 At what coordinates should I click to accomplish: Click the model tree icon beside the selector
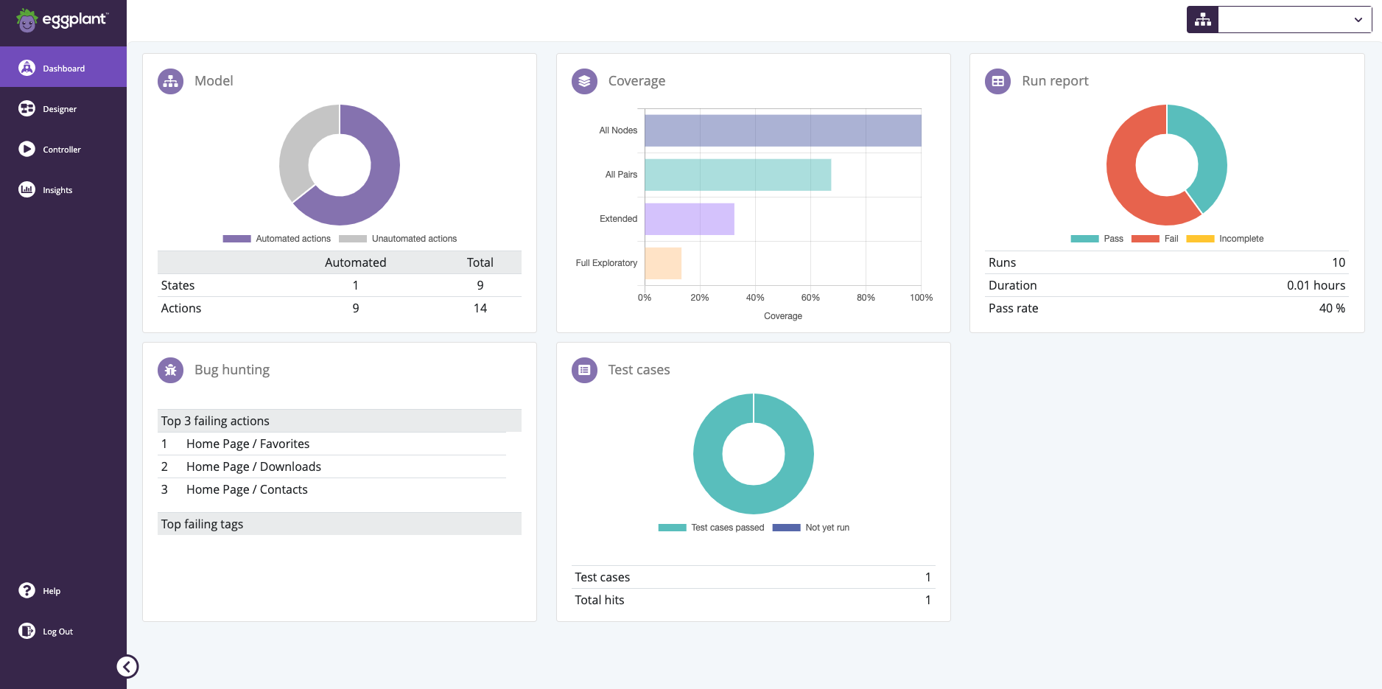point(1202,19)
